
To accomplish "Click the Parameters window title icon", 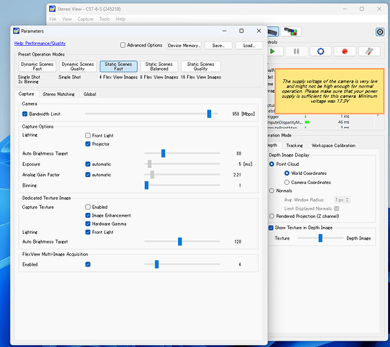I will click(x=17, y=31).
